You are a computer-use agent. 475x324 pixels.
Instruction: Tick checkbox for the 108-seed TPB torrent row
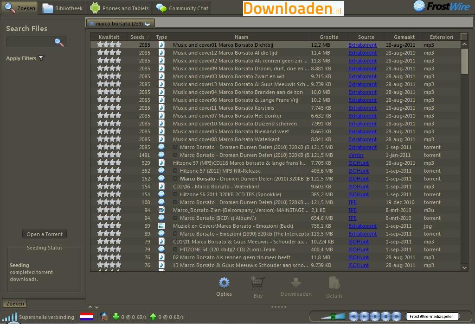(x=175, y=202)
